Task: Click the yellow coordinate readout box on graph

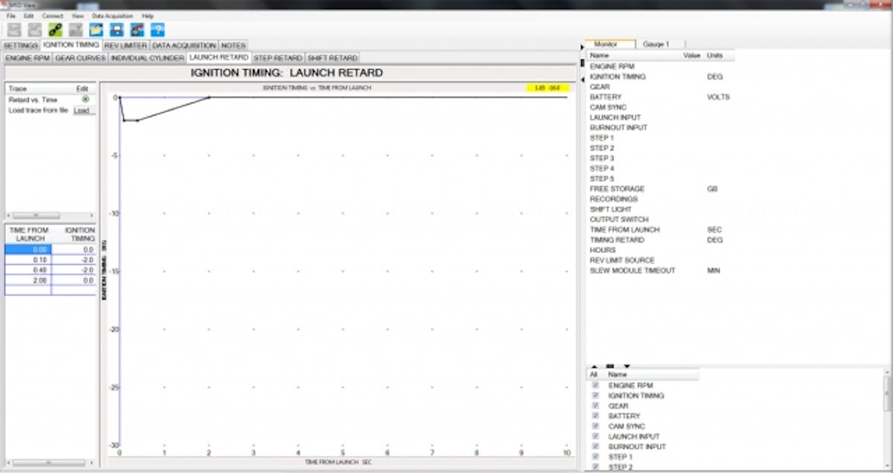Action: click(x=548, y=88)
